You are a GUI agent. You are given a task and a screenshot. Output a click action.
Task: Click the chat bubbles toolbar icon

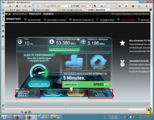point(120,6)
